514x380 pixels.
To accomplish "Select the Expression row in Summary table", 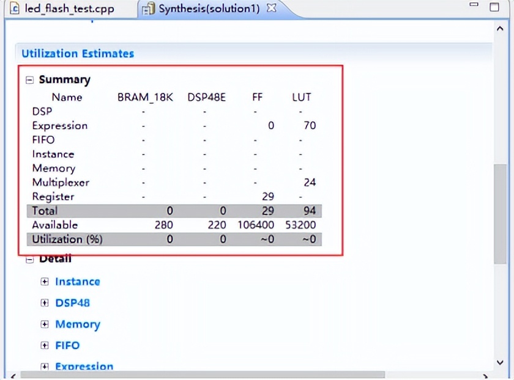I will (174, 126).
